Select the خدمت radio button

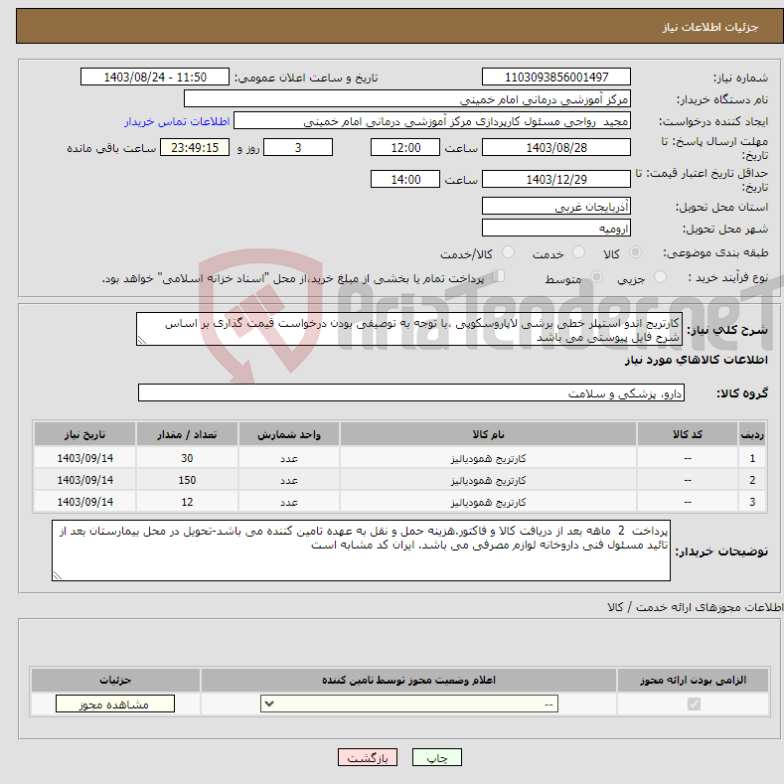578,252
